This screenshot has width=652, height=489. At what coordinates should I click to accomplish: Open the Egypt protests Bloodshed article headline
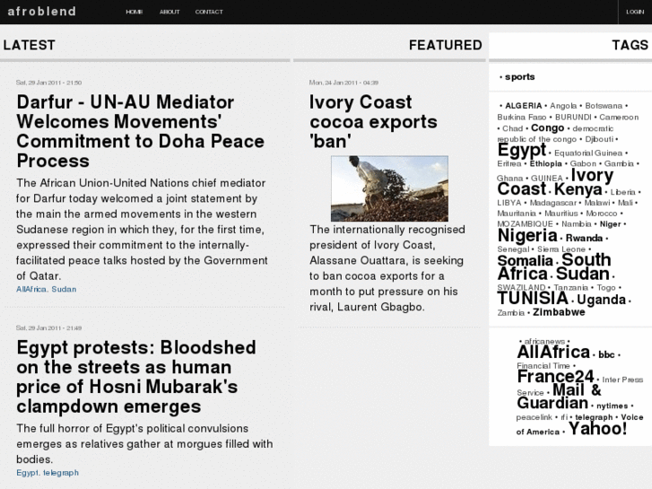pos(136,377)
